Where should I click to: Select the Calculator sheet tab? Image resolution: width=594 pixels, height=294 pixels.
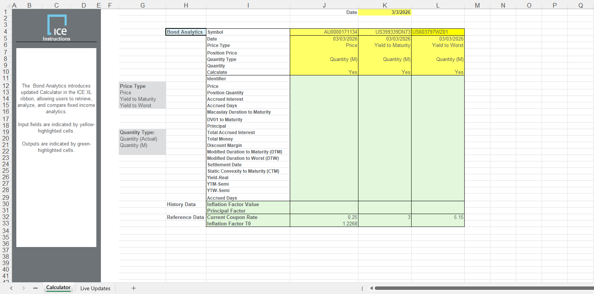pos(58,288)
